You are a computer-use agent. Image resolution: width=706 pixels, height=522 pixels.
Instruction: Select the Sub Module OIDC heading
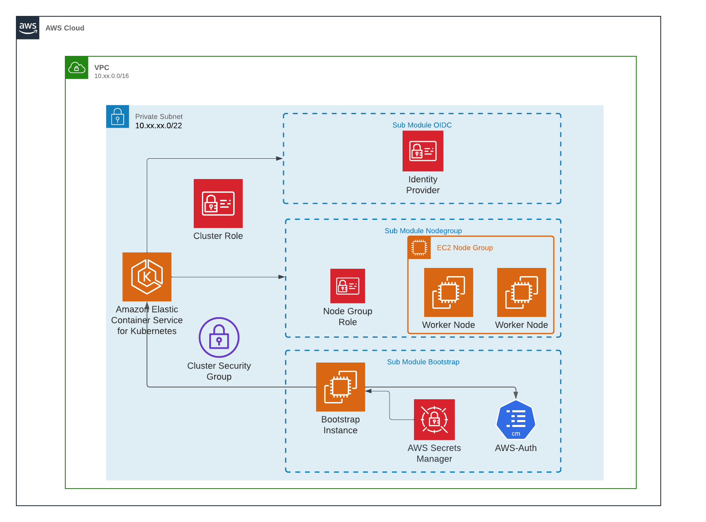point(422,125)
